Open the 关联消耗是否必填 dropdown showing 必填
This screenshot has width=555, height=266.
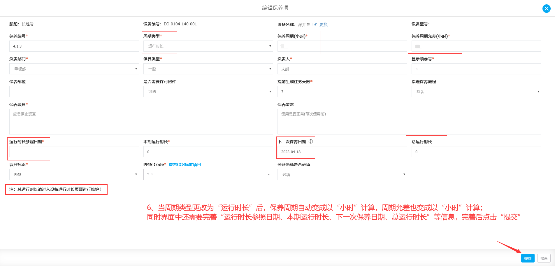[342, 174]
